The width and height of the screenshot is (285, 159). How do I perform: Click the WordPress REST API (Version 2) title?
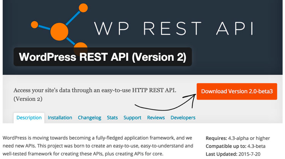(103, 57)
